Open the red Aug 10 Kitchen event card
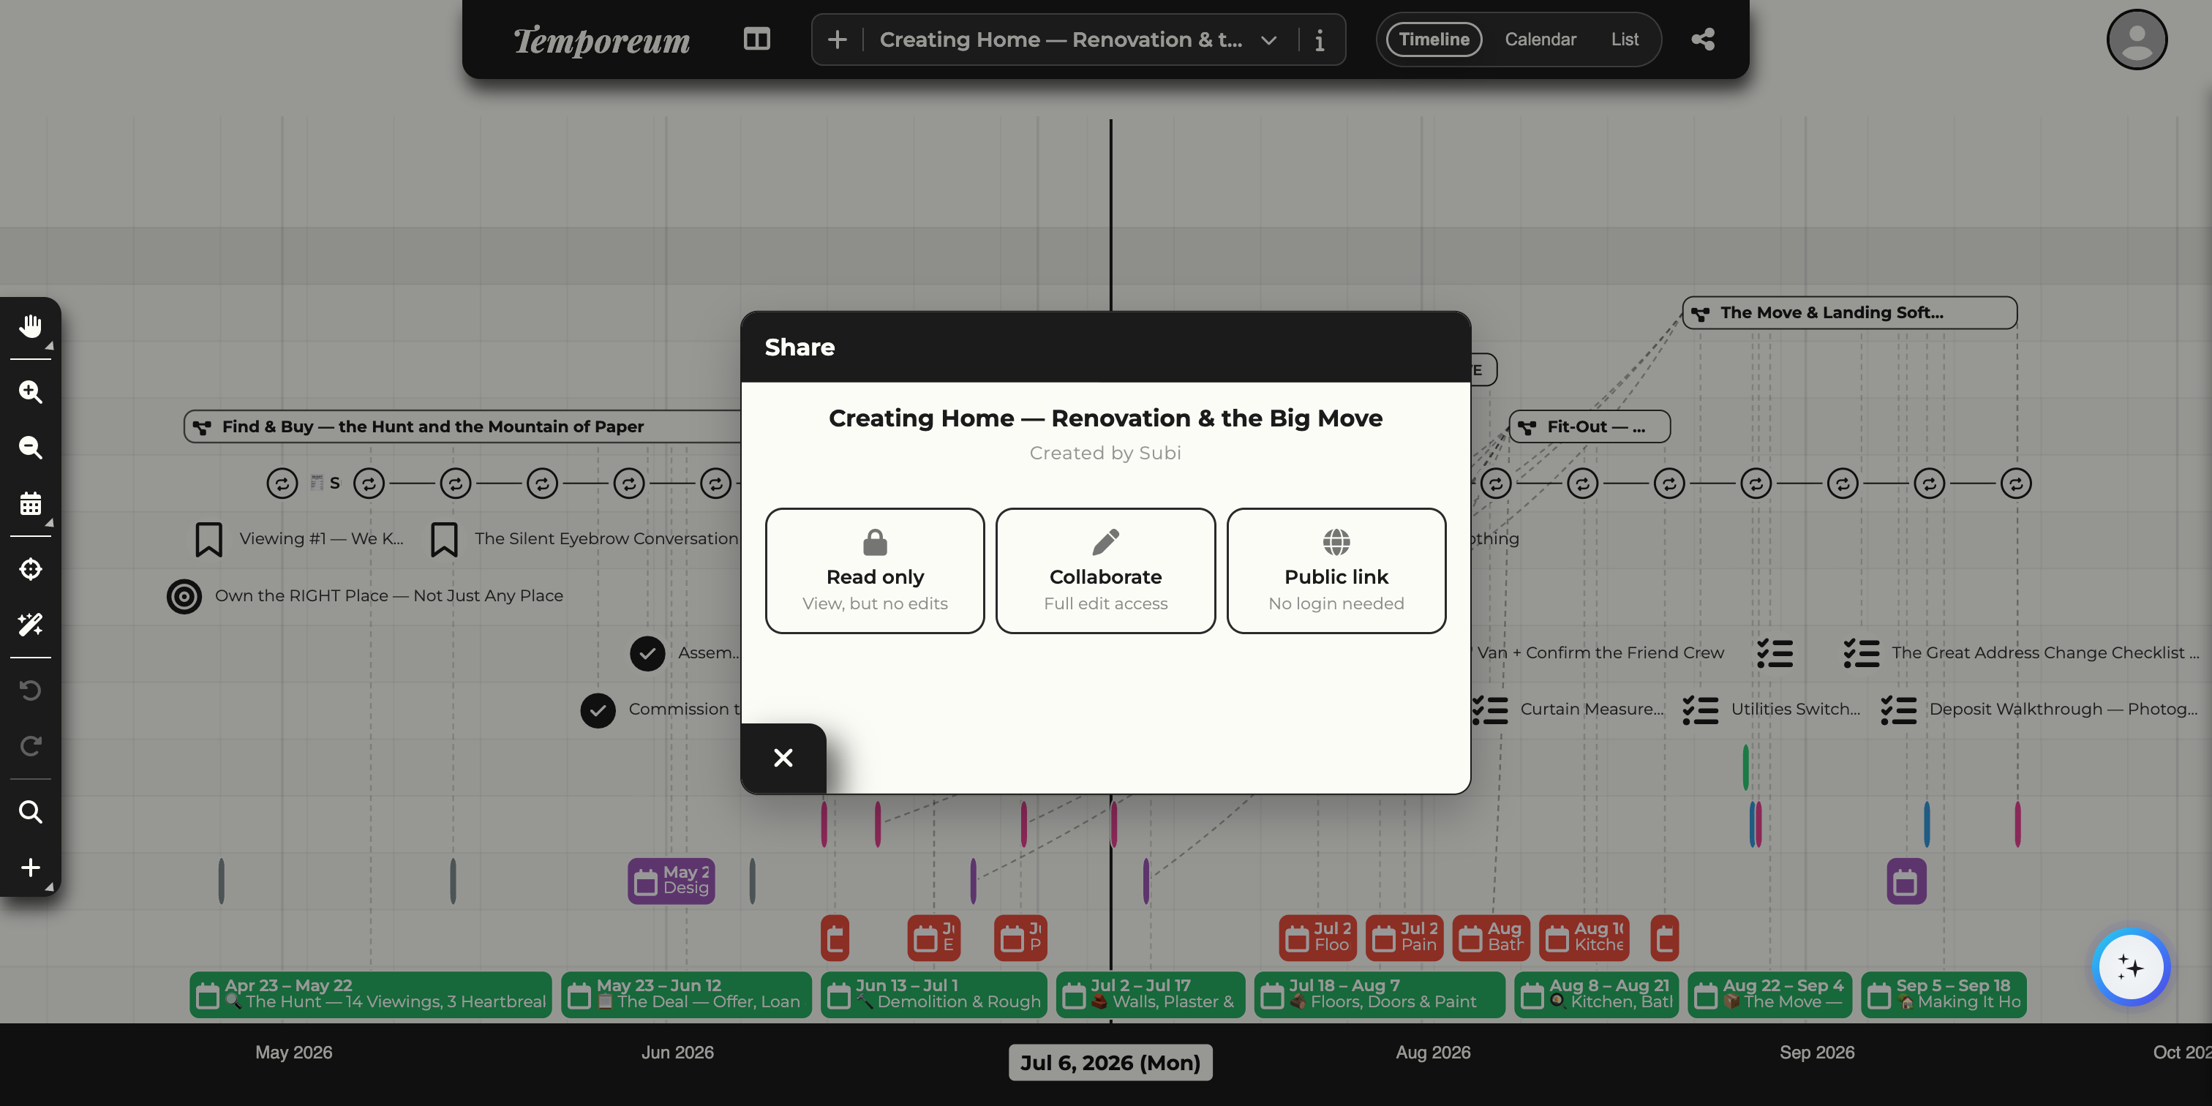The width and height of the screenshot is (2212, 1106). [x=1584, y=938]
